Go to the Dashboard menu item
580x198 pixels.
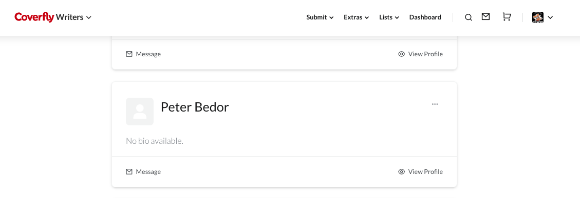425,17
